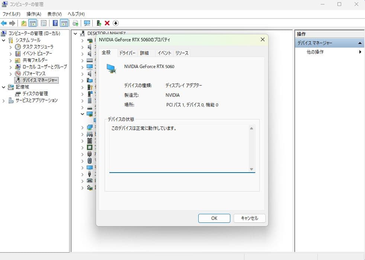Expand the keyboard category chevron

pyautogui.click(x=82, y=61)
